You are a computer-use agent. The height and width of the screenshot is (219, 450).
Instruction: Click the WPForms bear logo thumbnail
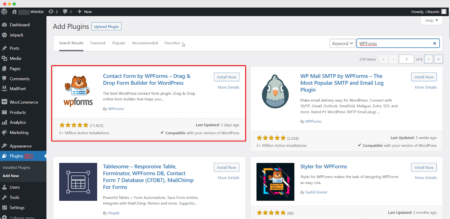point(78,91)
